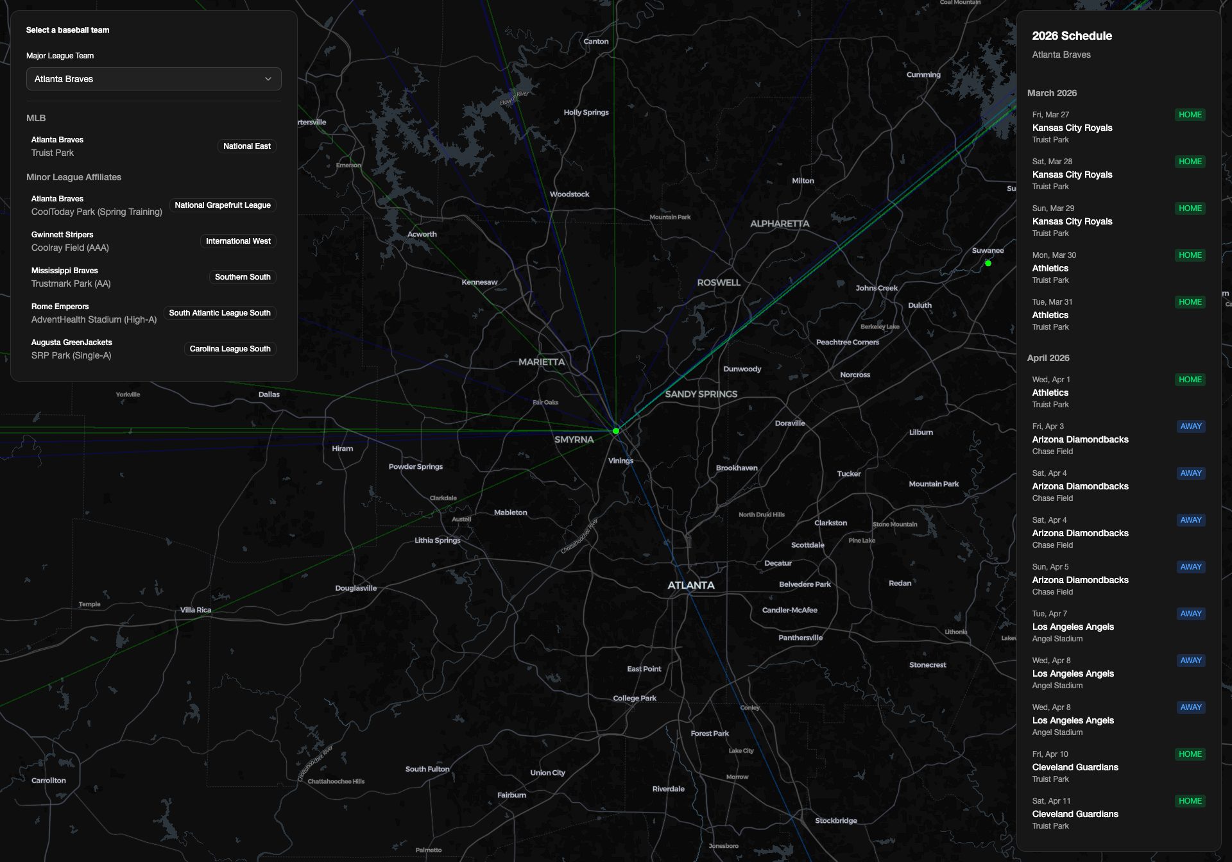Click the Truist Park green map marker
1232x862 pixels.
coord(616,431)
